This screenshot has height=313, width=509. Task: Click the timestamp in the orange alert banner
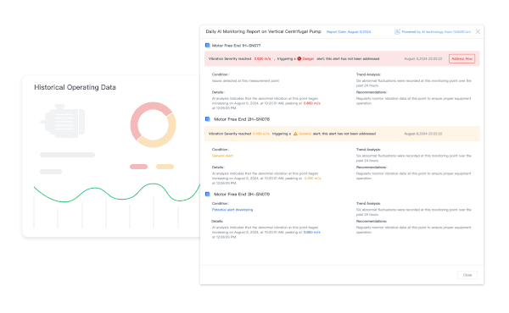point(423,134)
